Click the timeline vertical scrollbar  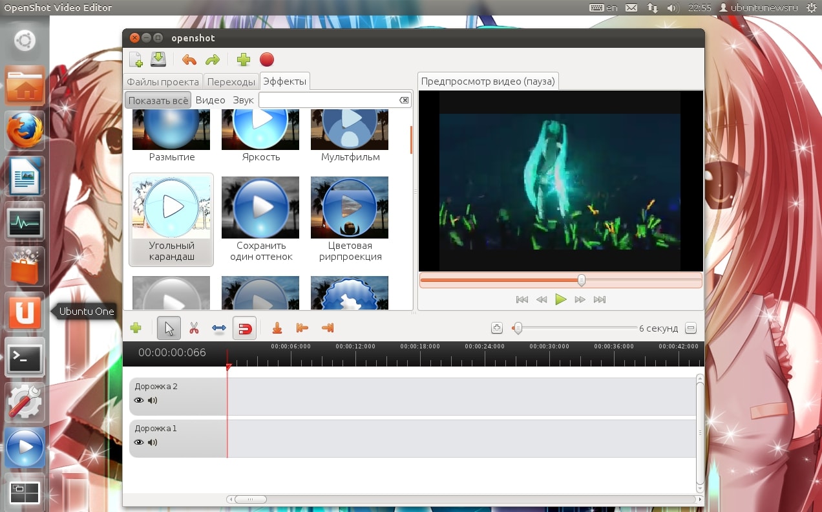pos(700,432)
